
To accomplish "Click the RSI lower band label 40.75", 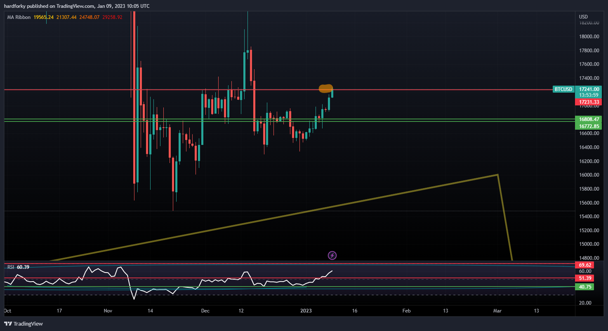I will pyautogui.click(x=585, y=287).
